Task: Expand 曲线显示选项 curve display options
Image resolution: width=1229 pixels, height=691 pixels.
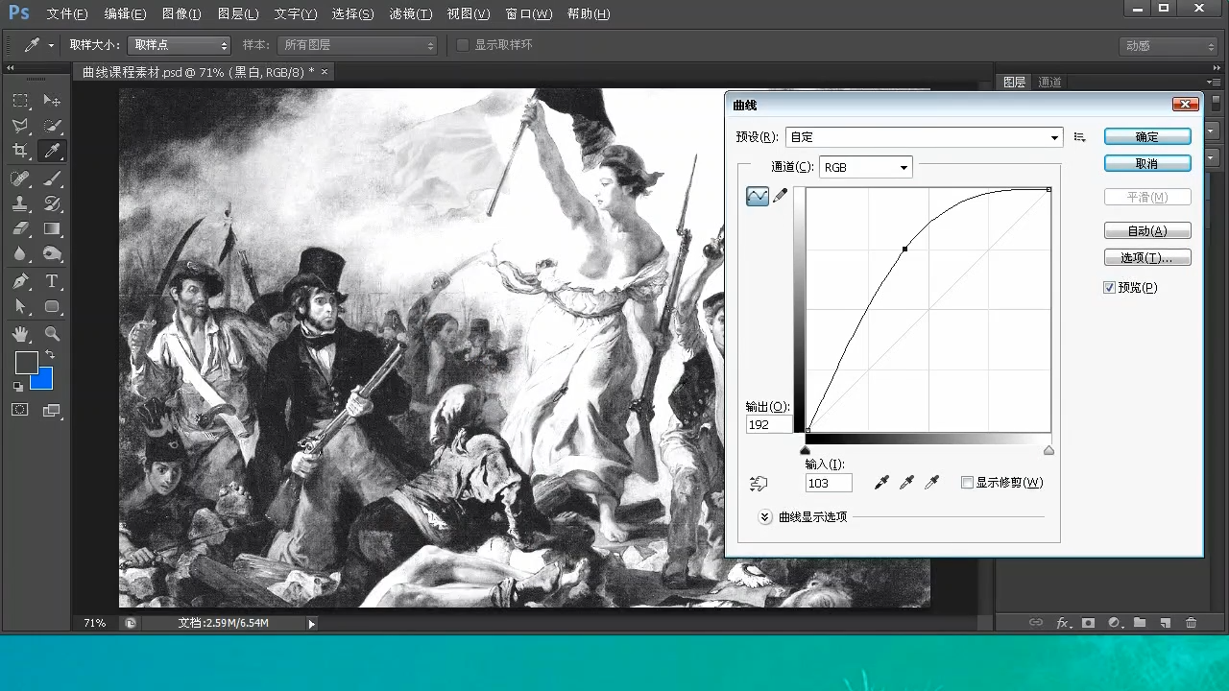Action: [x=765, y=516]
